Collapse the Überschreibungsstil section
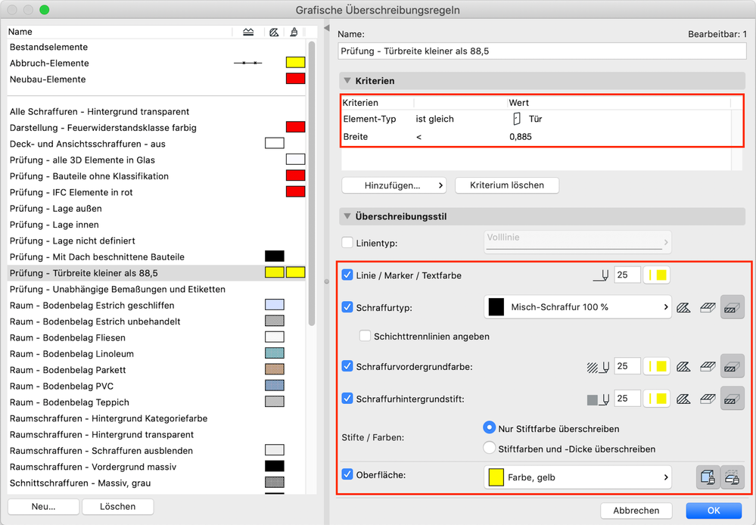The image size is (756, 525). point(347,216)
